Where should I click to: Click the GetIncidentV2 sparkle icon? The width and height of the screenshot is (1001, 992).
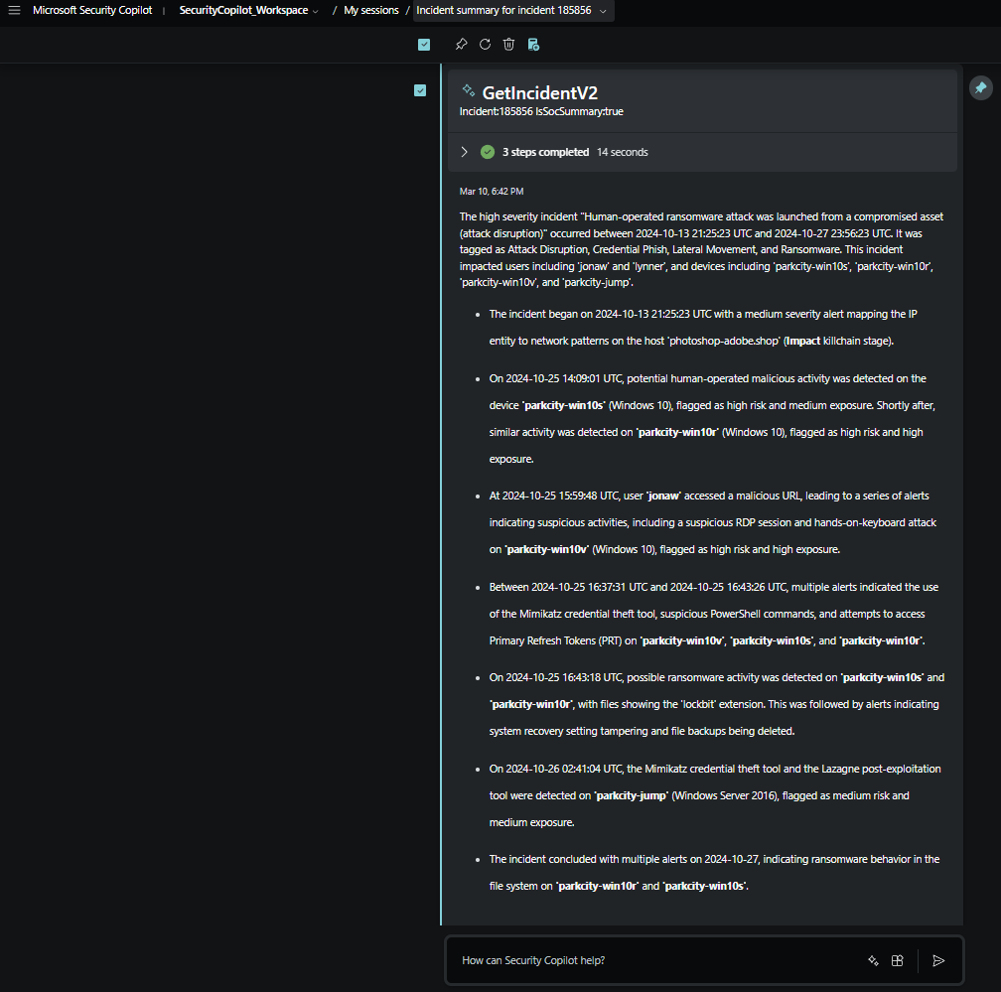(x=469, y=90)
